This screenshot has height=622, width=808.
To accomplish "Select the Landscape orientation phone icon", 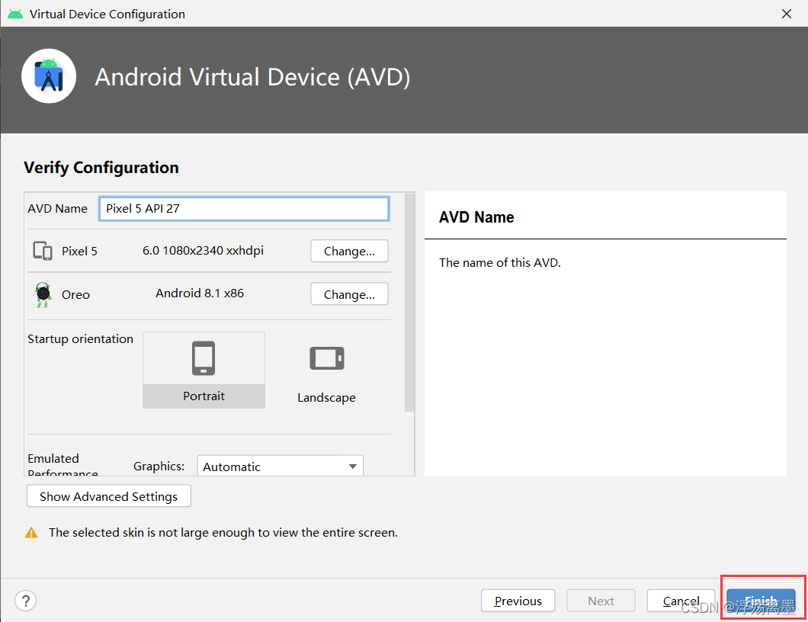I will point(327,358).
